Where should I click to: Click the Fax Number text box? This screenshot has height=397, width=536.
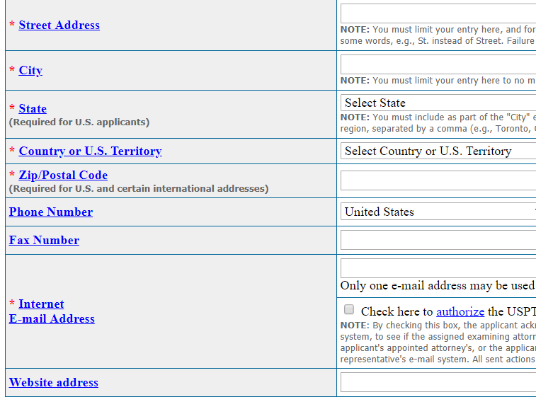tap(438, 241)
